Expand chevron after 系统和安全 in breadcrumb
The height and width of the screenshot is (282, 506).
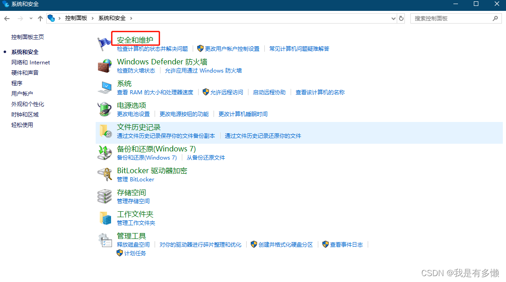tap(131, 19)
